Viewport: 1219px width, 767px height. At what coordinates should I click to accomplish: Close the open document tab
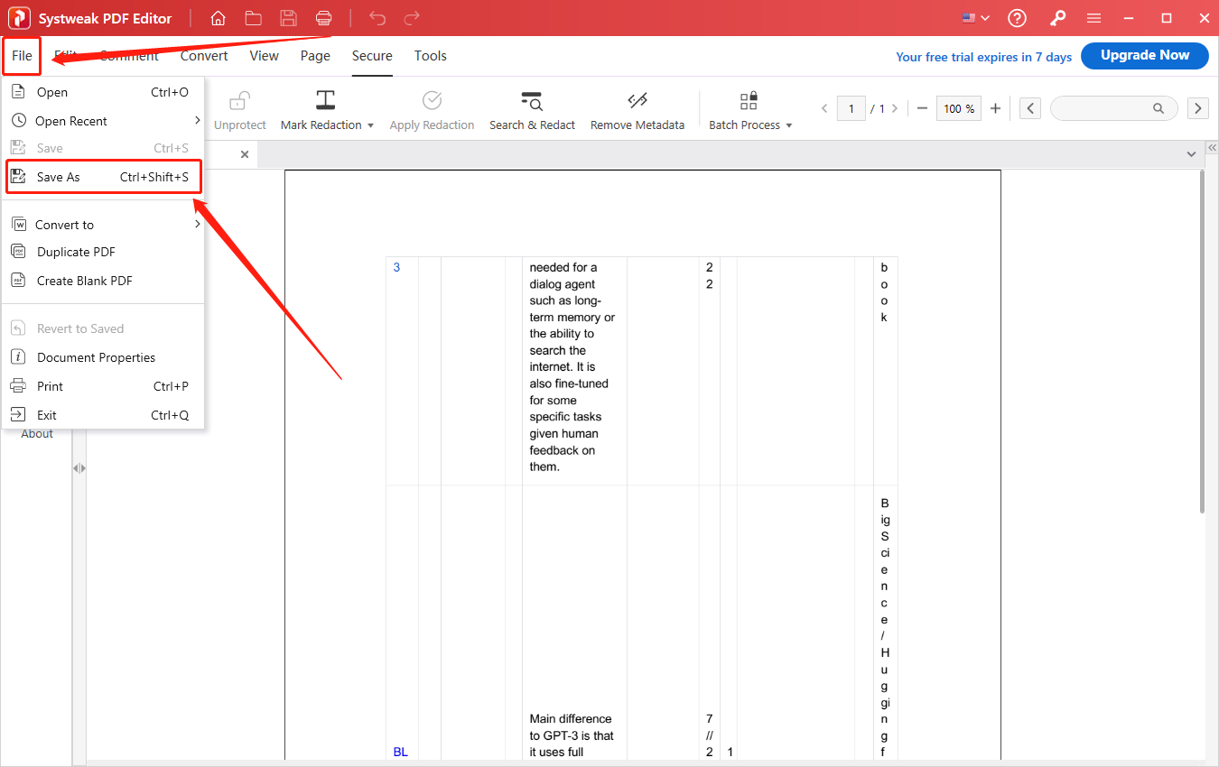pyautogui.click(x=245, y=154)
